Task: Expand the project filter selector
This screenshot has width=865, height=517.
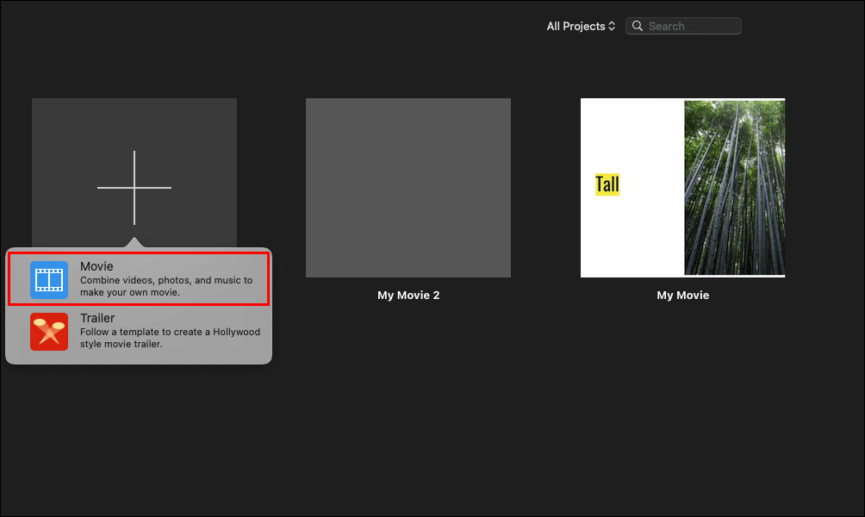Action: [x=581, y=26]
